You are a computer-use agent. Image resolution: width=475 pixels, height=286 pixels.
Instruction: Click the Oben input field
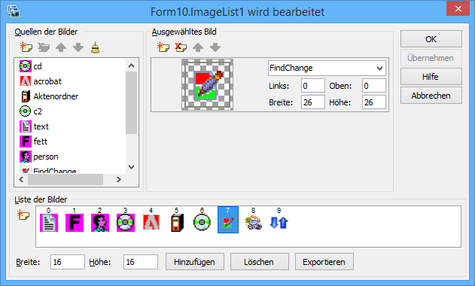[374, 86]
